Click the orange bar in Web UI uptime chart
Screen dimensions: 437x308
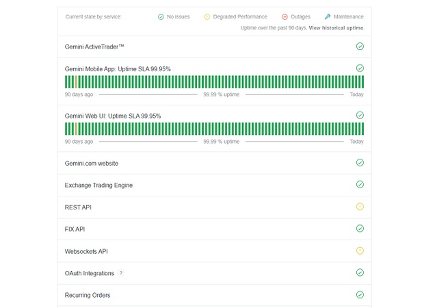click(x=77, y=129)
